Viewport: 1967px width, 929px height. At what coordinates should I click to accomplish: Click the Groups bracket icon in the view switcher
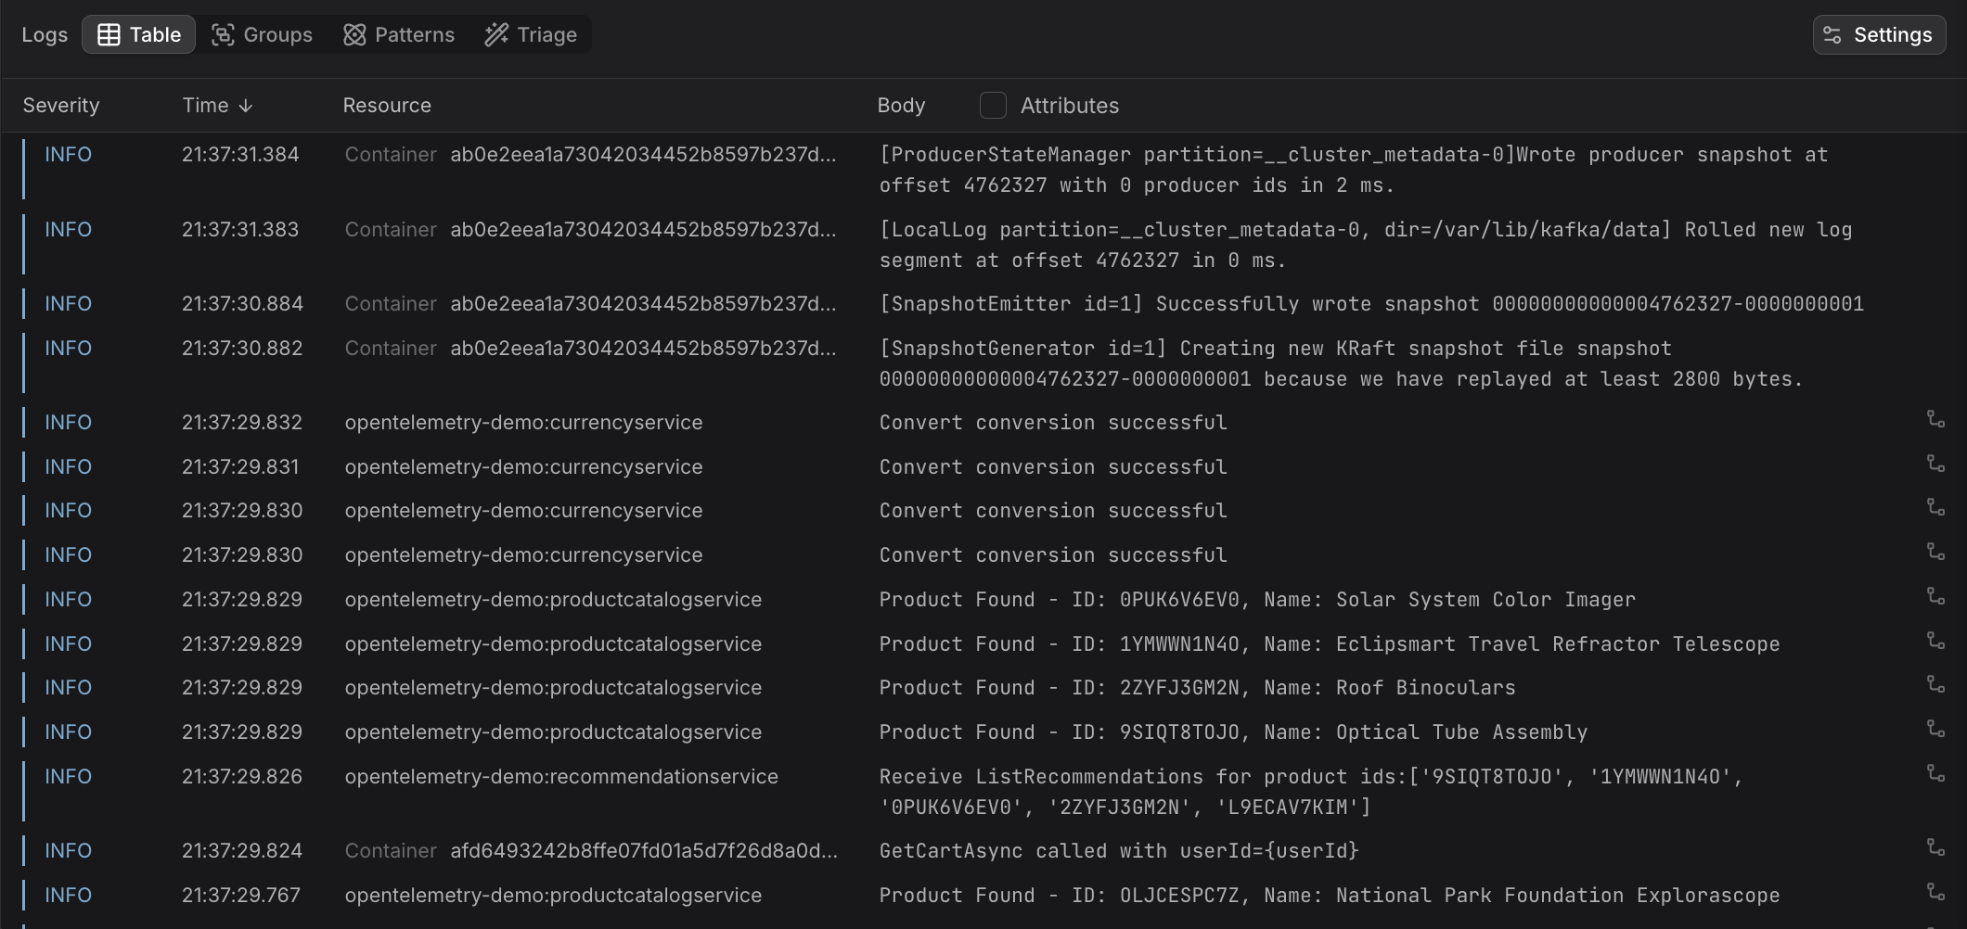(223, 34)
